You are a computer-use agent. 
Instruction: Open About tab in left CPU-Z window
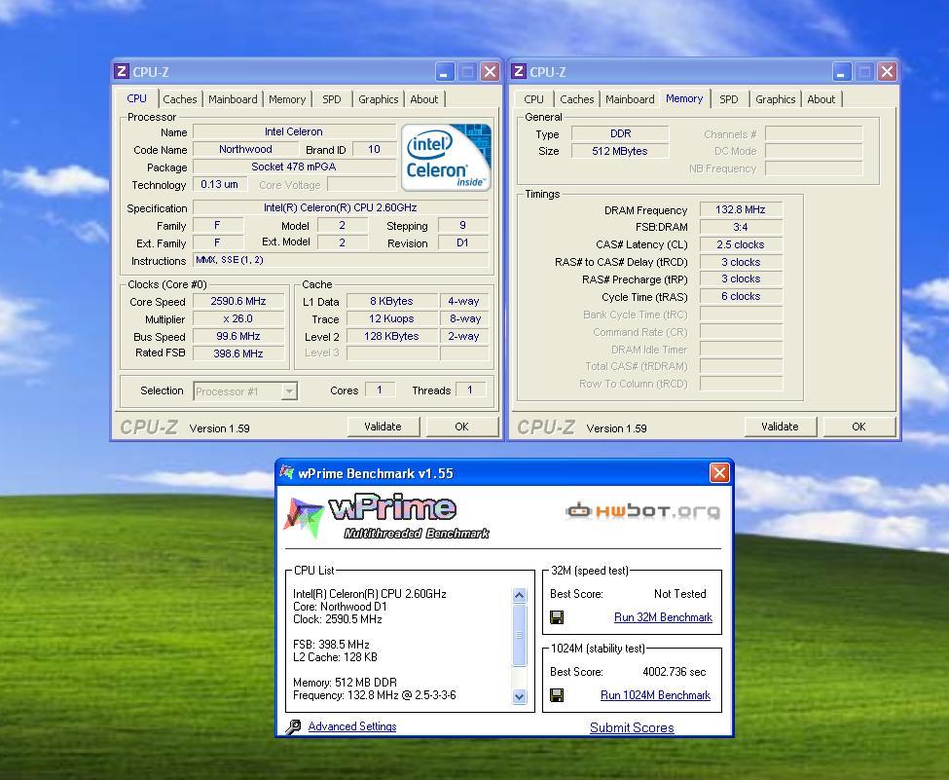[x=423, y=99]
